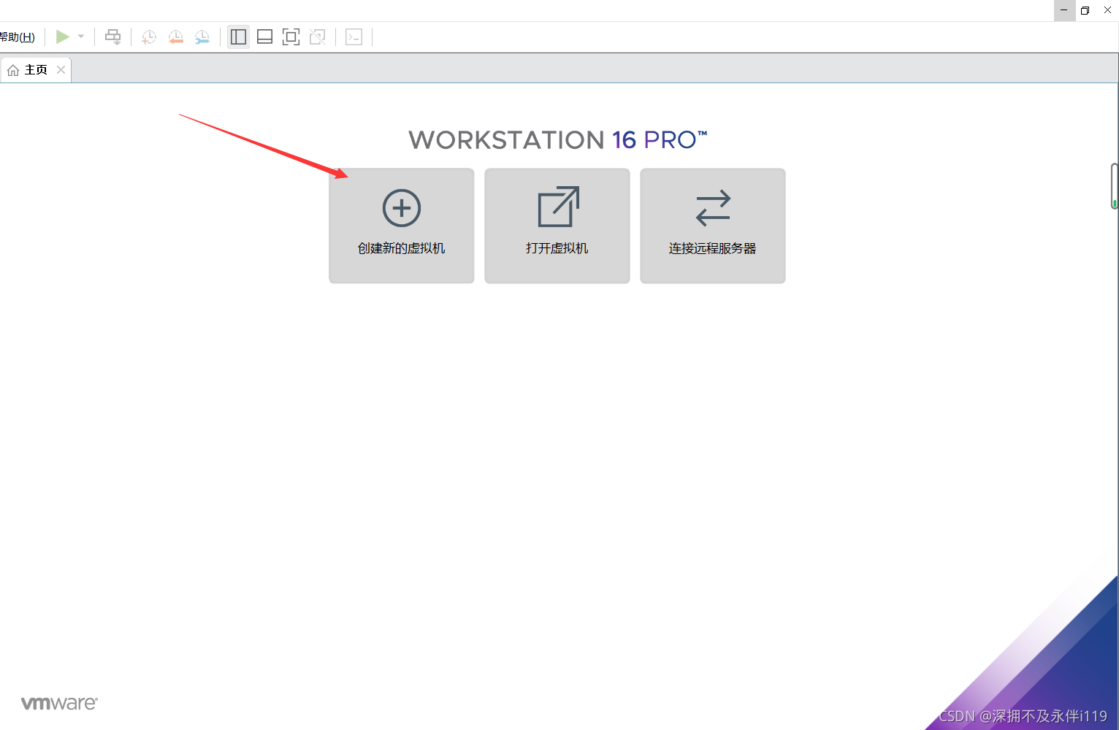1119x730 pixels.
Task: Click the 打开虚拟机 tile
Action: tap(557, 226)
